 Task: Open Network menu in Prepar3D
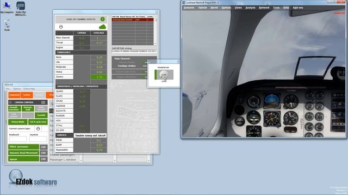click(264, 8)
